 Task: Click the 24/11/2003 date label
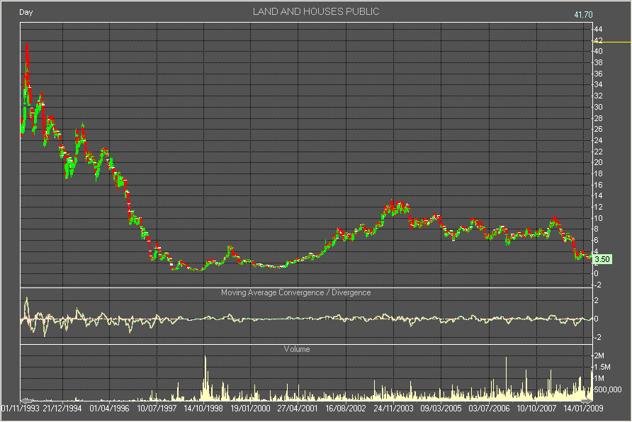(393, 409)
